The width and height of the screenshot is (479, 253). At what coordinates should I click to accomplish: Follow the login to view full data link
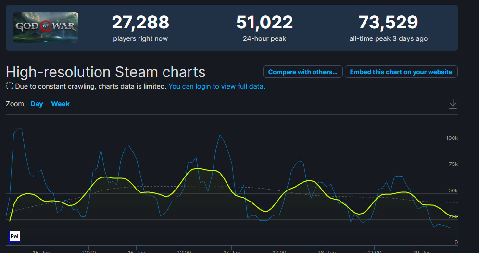click(x=216, y=86)
